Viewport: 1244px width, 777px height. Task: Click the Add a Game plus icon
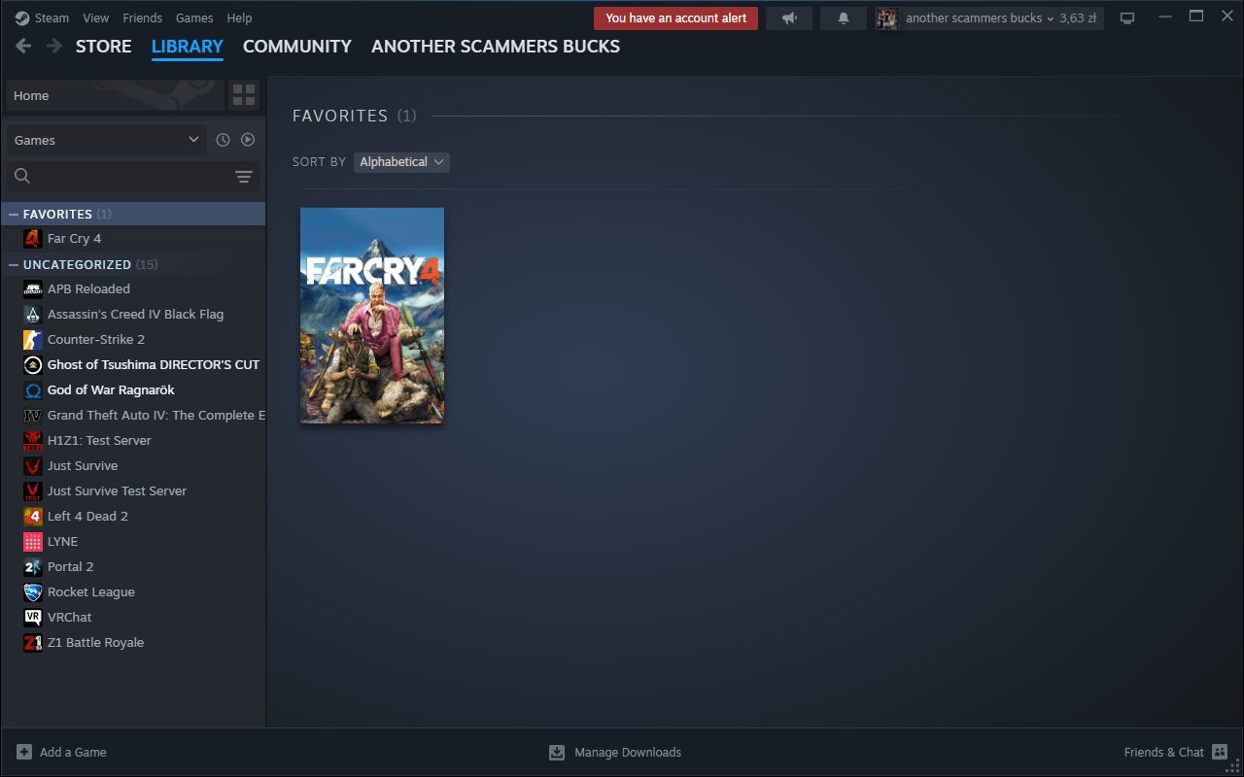(x=24, y=752)
